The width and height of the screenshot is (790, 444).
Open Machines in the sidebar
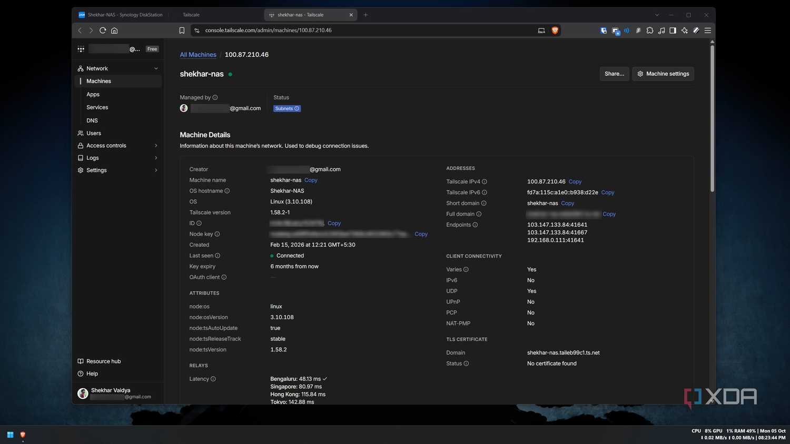[119, 81]
